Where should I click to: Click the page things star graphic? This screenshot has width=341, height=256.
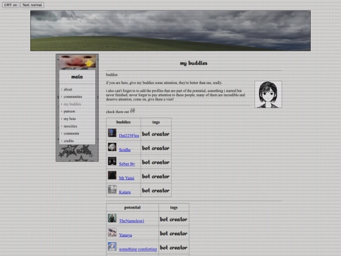pos(77,153)
